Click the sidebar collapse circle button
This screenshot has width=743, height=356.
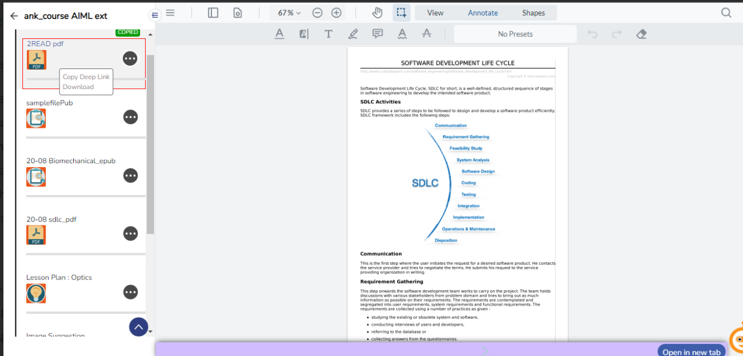coord(154,15)
